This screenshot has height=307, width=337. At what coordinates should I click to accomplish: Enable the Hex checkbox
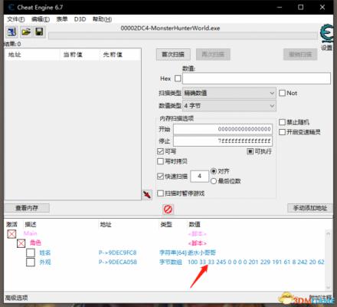click(x=178, y=78)
